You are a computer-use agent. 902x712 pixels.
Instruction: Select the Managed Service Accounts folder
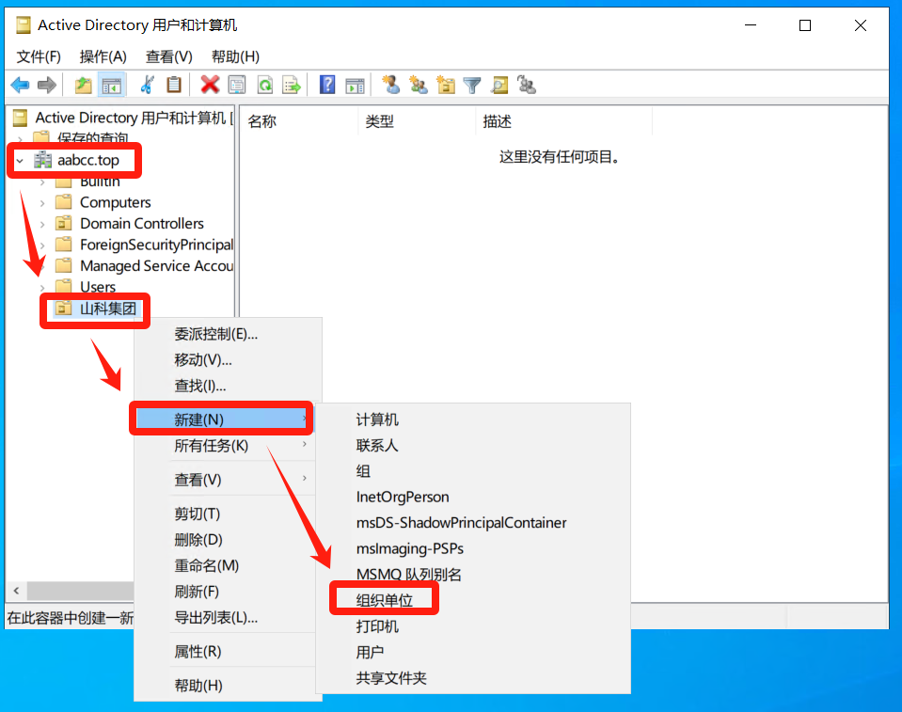click(155, 266)
